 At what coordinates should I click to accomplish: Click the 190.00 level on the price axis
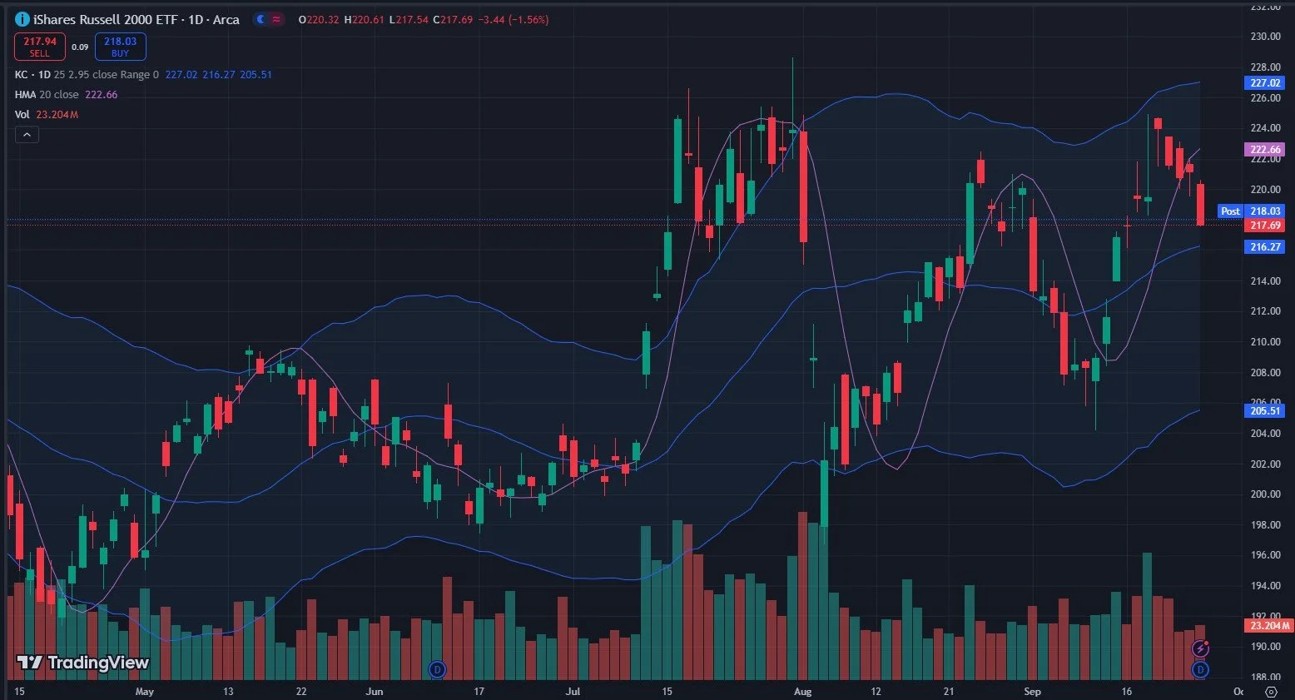1265,647
